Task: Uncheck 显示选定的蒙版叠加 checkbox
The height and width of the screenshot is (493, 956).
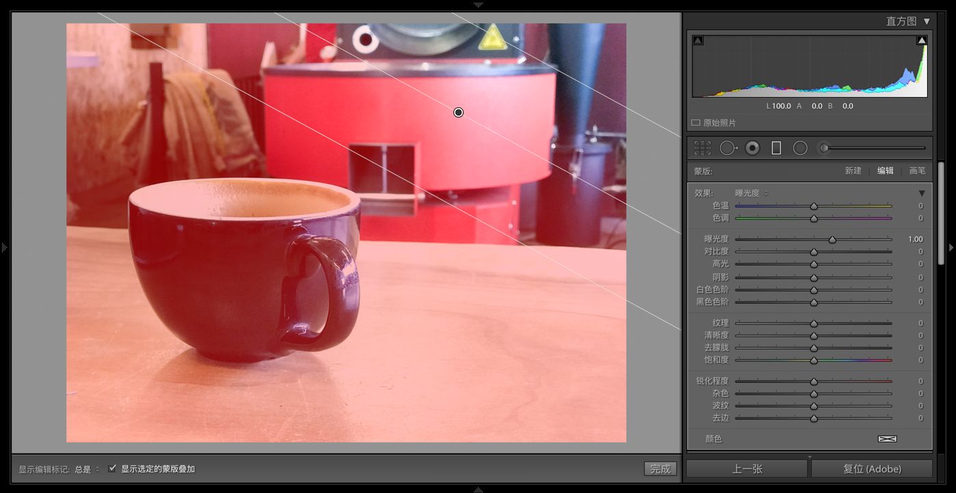Action: [x=112, y=468]
